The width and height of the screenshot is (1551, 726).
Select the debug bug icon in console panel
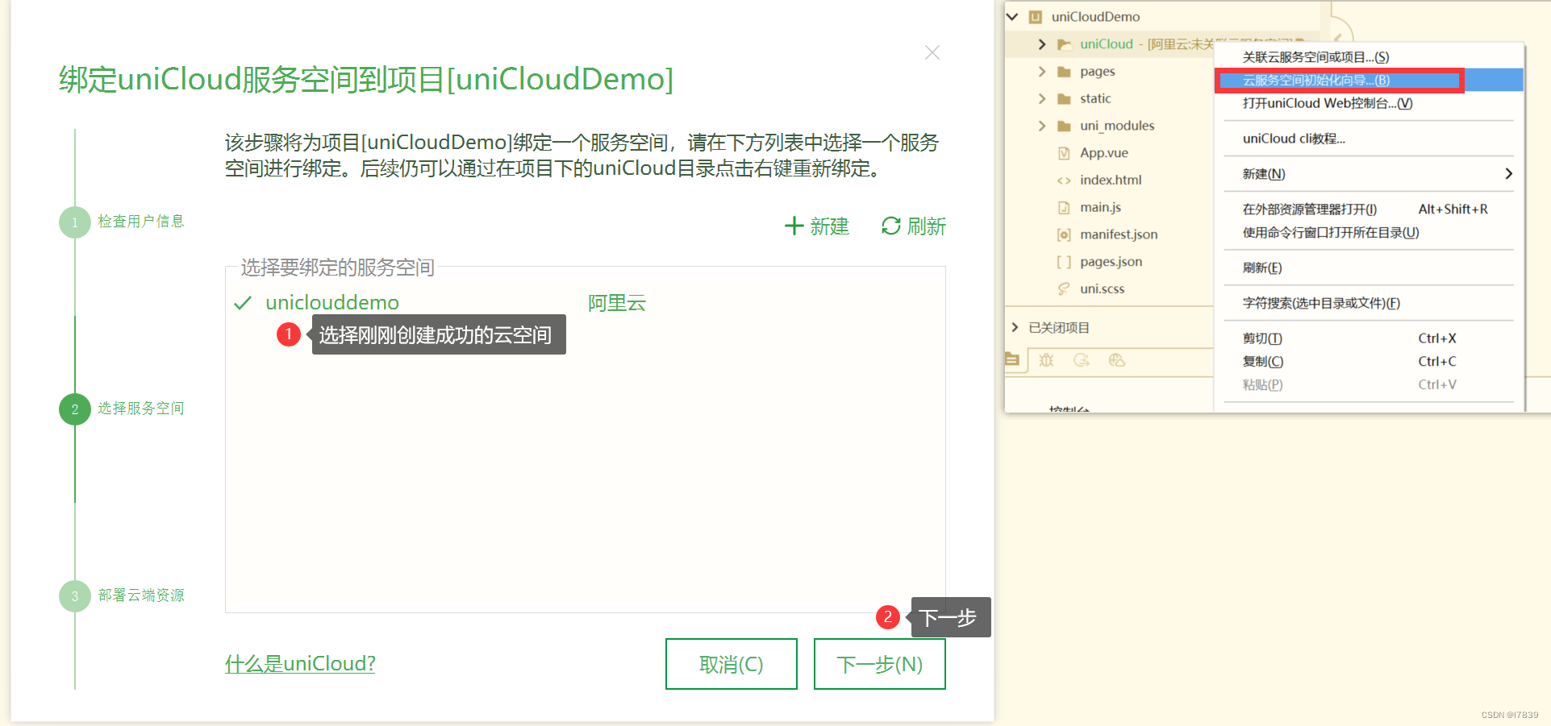tap(1046, 360)
